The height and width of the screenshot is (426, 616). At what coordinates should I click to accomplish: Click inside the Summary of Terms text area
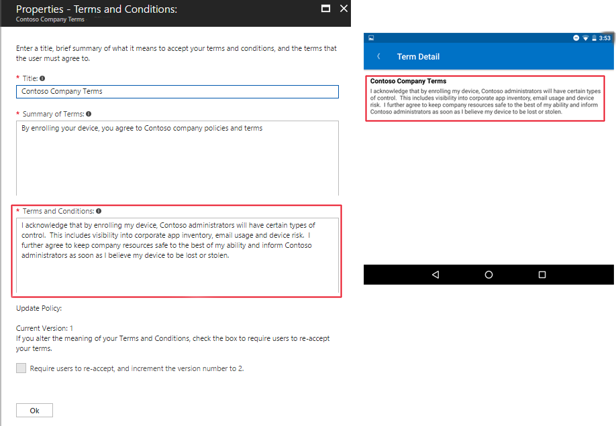(177, 157)
